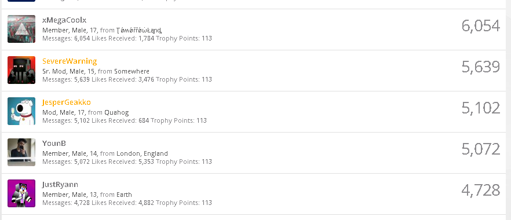
Task: Select the large 5,639 message count
Action: (x=481, y=67)
